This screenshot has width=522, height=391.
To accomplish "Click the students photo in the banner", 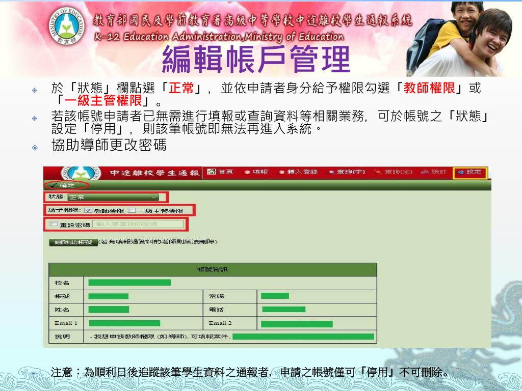I will coord(459,39).
